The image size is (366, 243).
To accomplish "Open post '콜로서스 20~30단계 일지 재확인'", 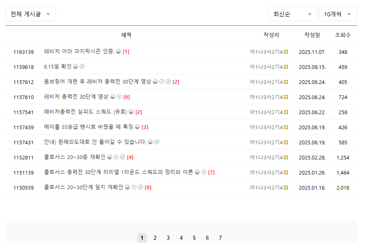I will tap(83, 187).
